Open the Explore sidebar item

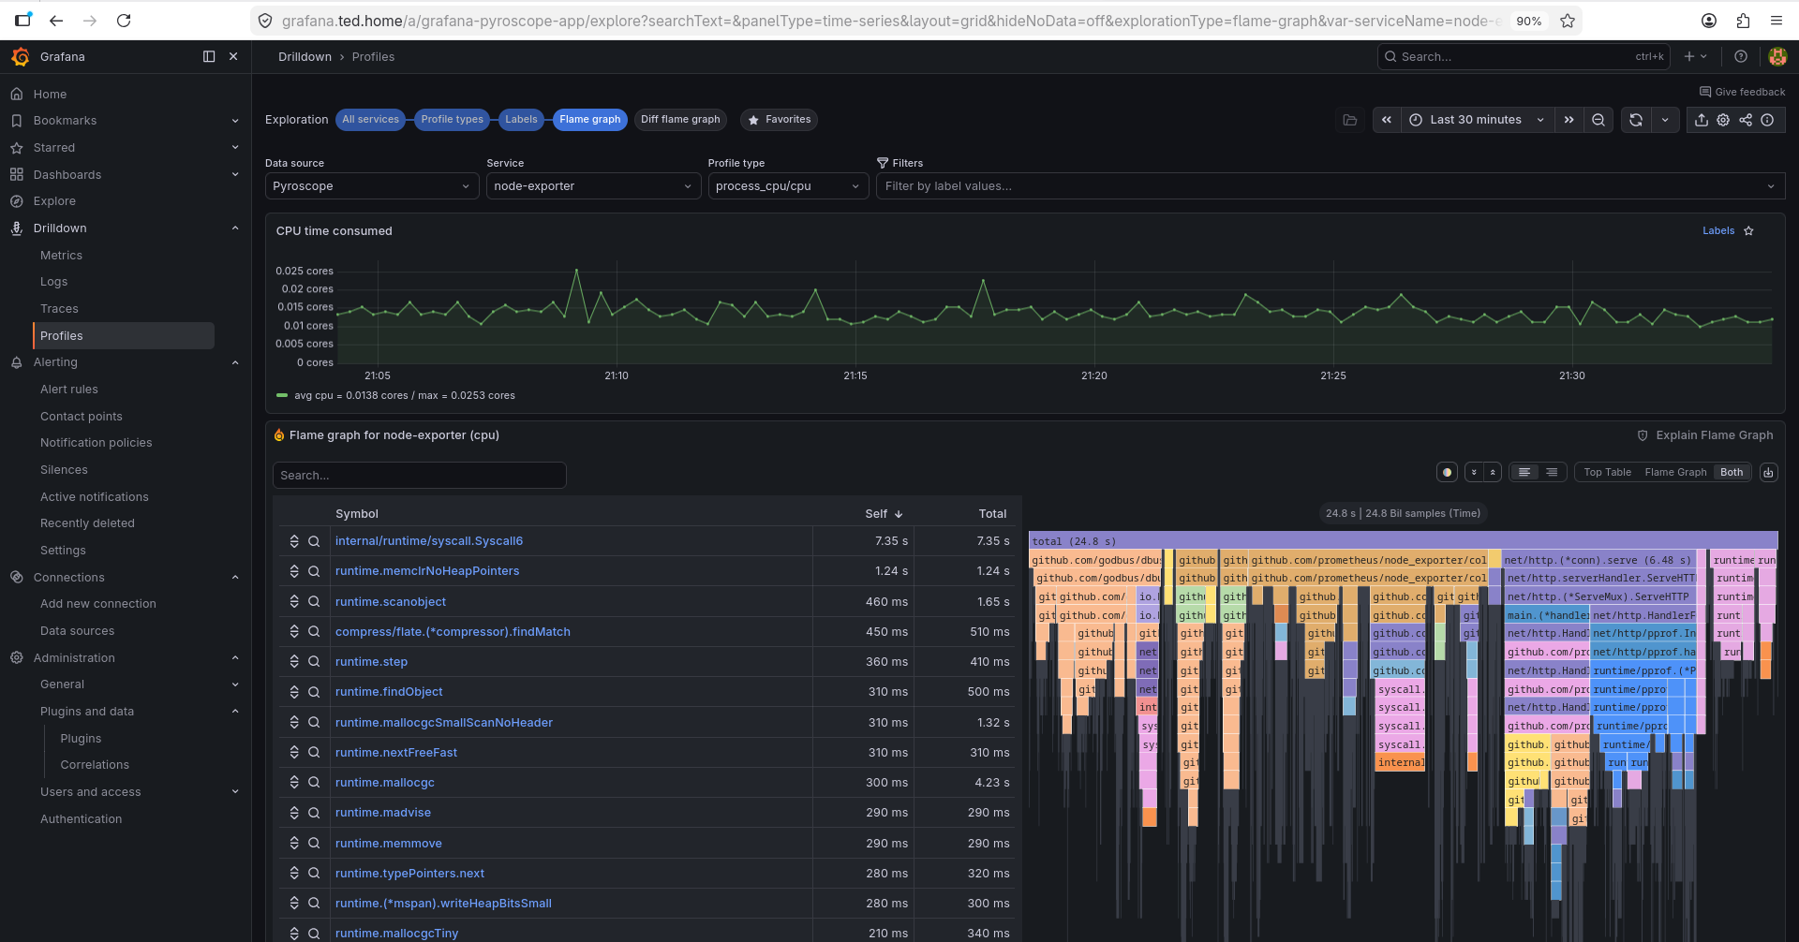tap(54, 201)
